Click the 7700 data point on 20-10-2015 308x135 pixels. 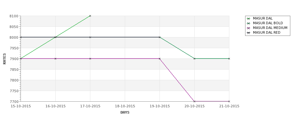(x=195, y=101)
